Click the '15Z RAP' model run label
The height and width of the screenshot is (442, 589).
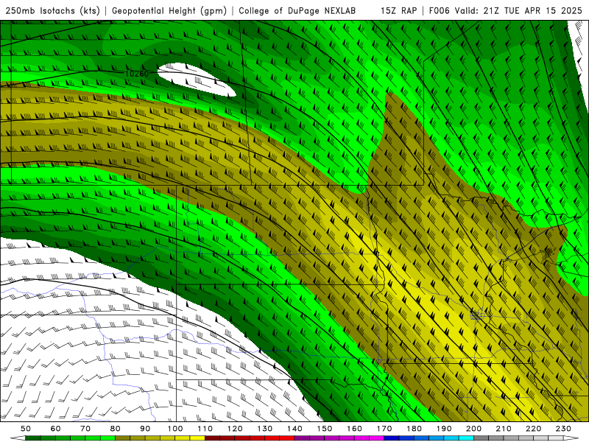tap(398, 10)
